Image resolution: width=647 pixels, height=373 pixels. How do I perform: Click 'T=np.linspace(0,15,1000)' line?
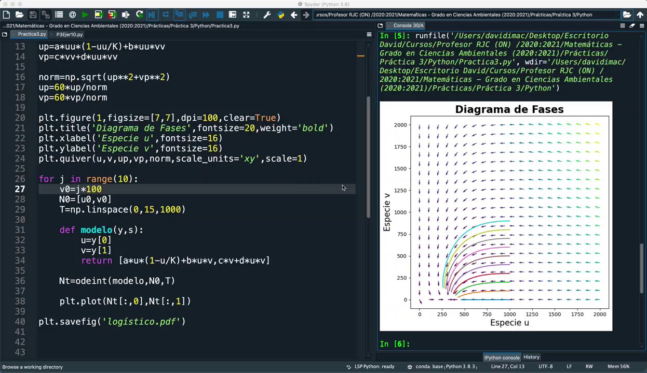[x=122, y=209]
